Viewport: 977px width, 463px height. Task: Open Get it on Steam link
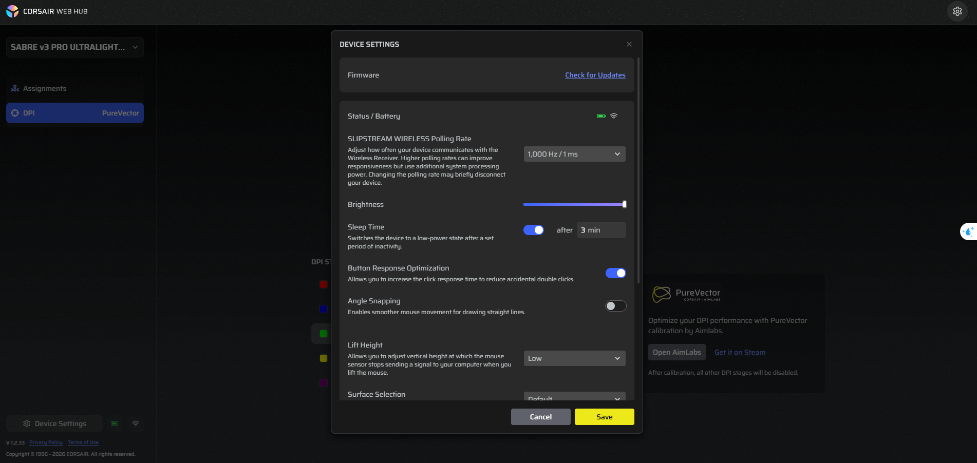click(740, 352)
